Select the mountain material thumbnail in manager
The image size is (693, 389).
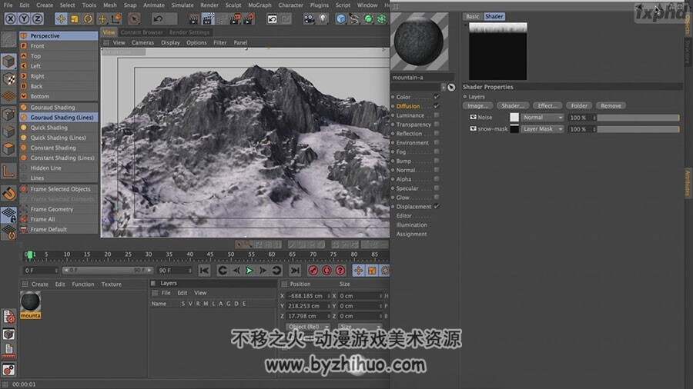pos(31,301)
